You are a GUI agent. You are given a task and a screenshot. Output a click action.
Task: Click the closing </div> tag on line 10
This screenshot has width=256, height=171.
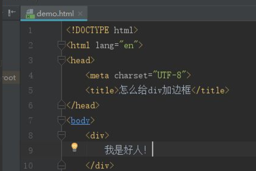point(99,165)
